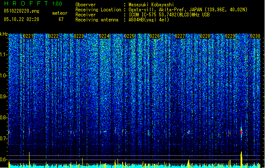Click the 1.1 kHz axis tick label

(4, 55)
